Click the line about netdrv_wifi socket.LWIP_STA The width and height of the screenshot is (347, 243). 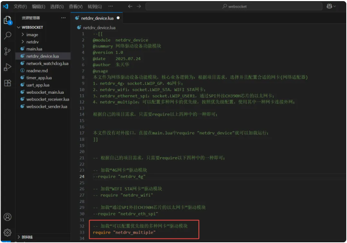149,90
